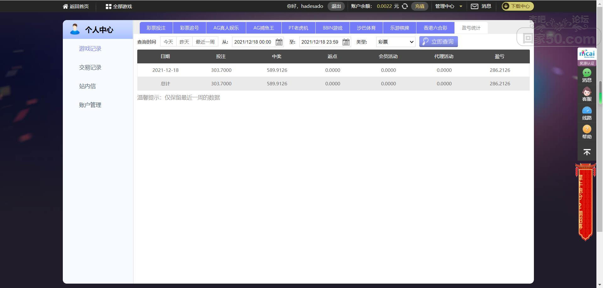Select the 最近一周 time filter

tap(205, 42)
